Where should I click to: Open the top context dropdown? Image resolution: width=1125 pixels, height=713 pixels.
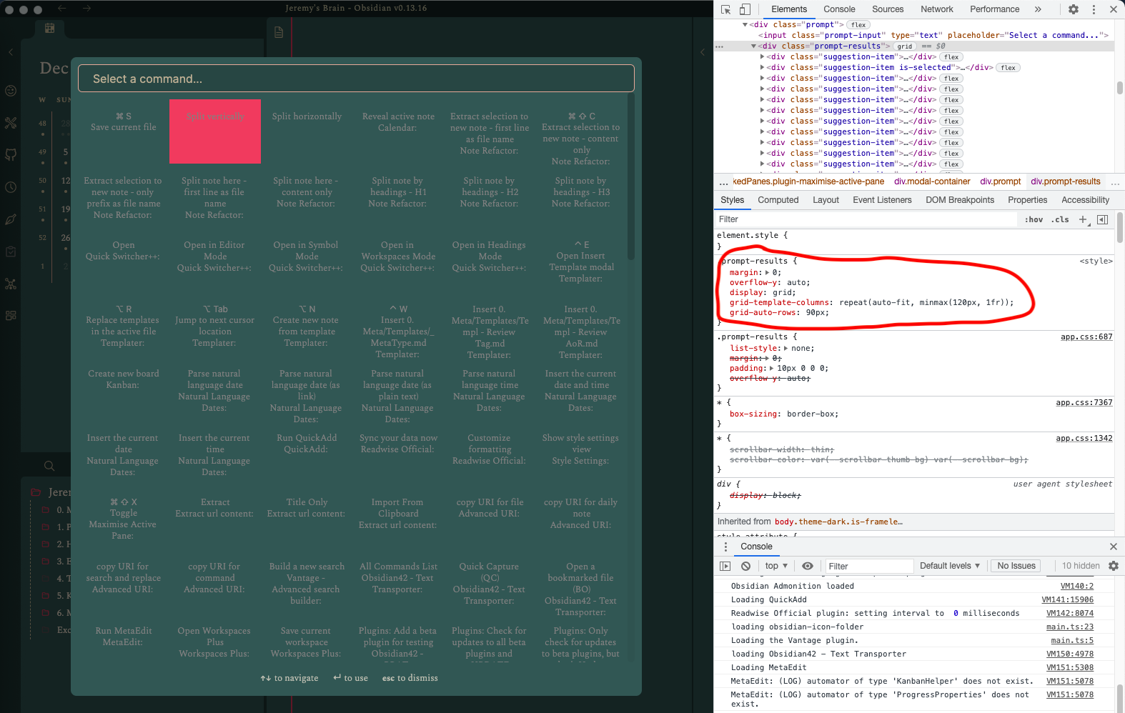pos(776,566)
